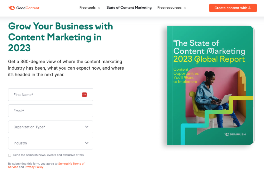Open the Privacy Policy link

(34, 167)
